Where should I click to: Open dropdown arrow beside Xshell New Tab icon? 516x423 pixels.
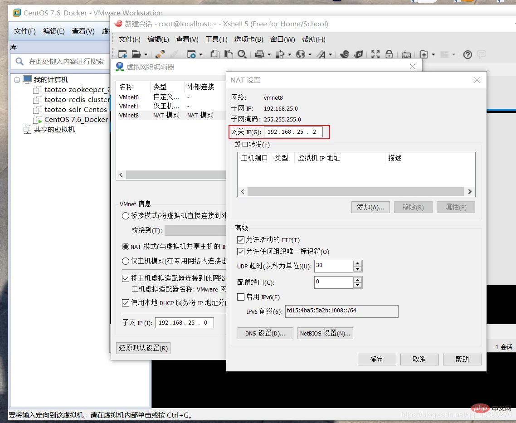(x=433, y=54)
